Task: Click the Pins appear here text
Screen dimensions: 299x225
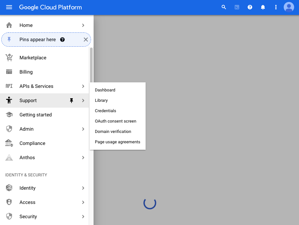Action: tap(38, 40)
